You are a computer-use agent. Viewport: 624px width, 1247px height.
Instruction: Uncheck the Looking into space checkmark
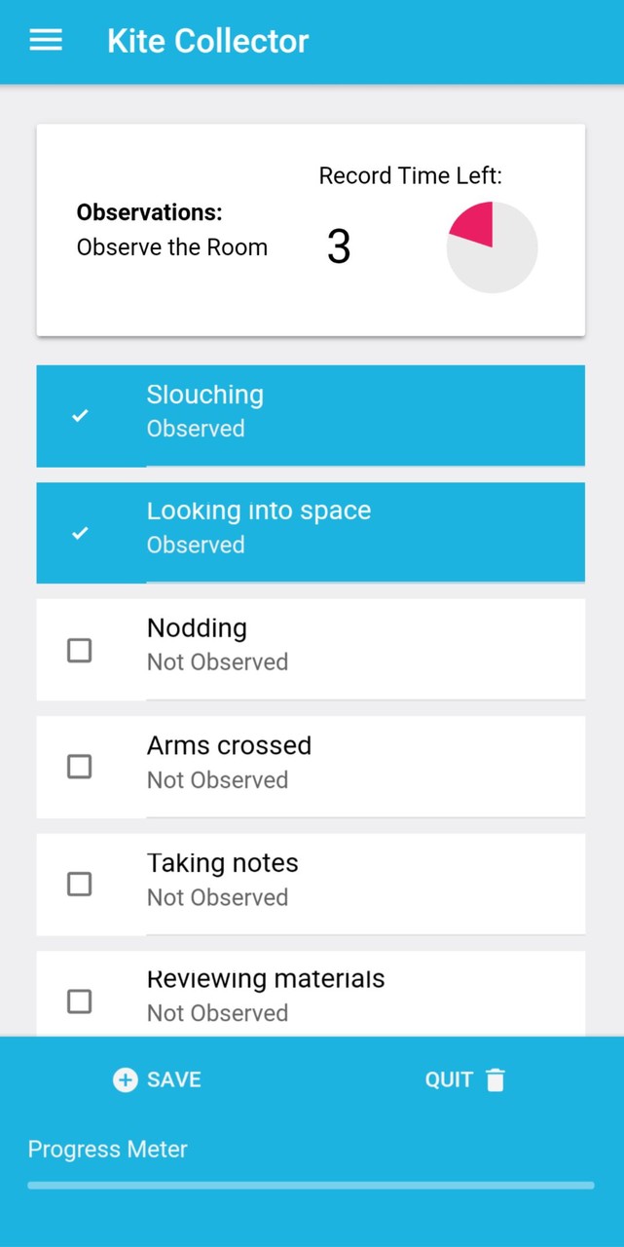point(81,533)
